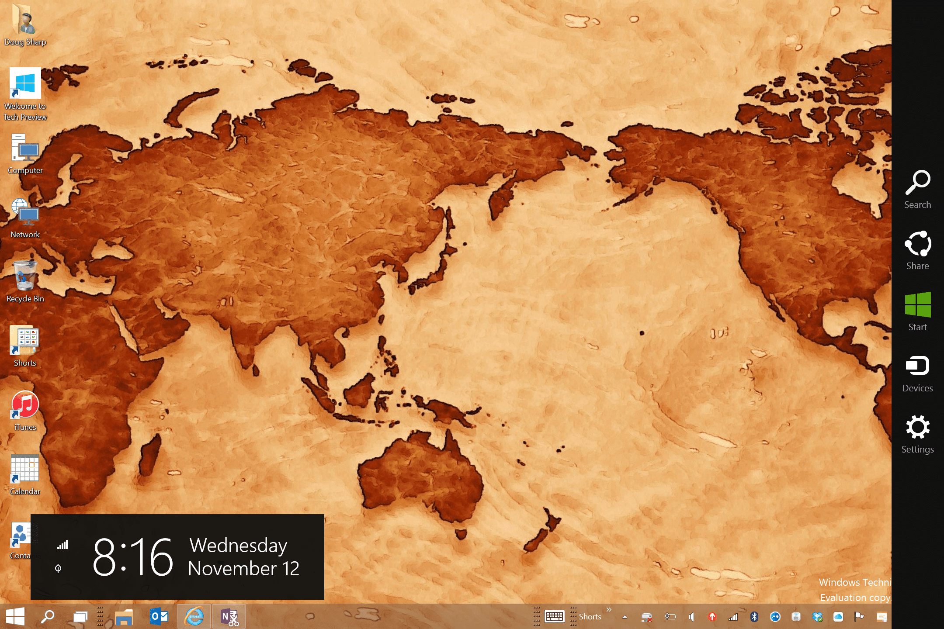944x629 pixels.
Task: Select the Contacts desktop shortcut
Action: pyautogui.click(x=20, y=541)
